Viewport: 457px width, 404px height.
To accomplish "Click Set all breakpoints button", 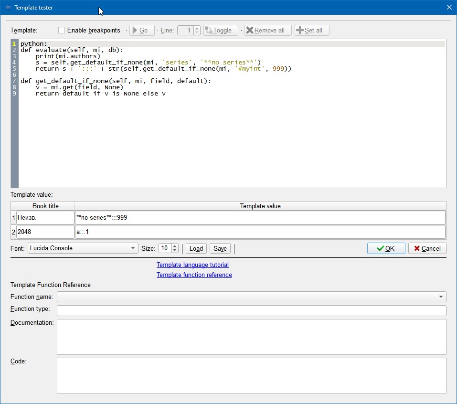I will point(312,31).
